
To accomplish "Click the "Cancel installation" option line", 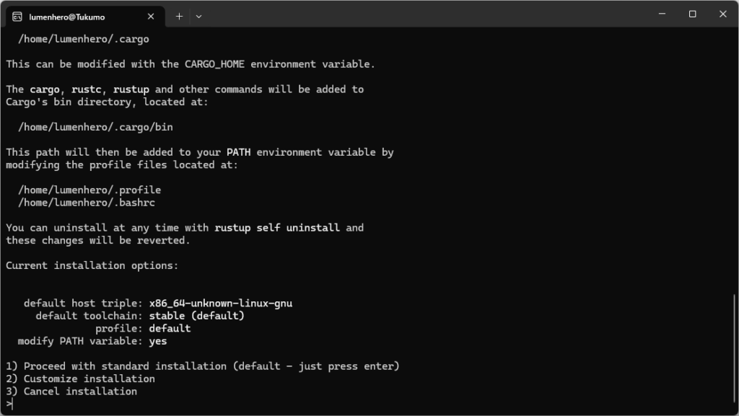I will (x=71, y=391).
